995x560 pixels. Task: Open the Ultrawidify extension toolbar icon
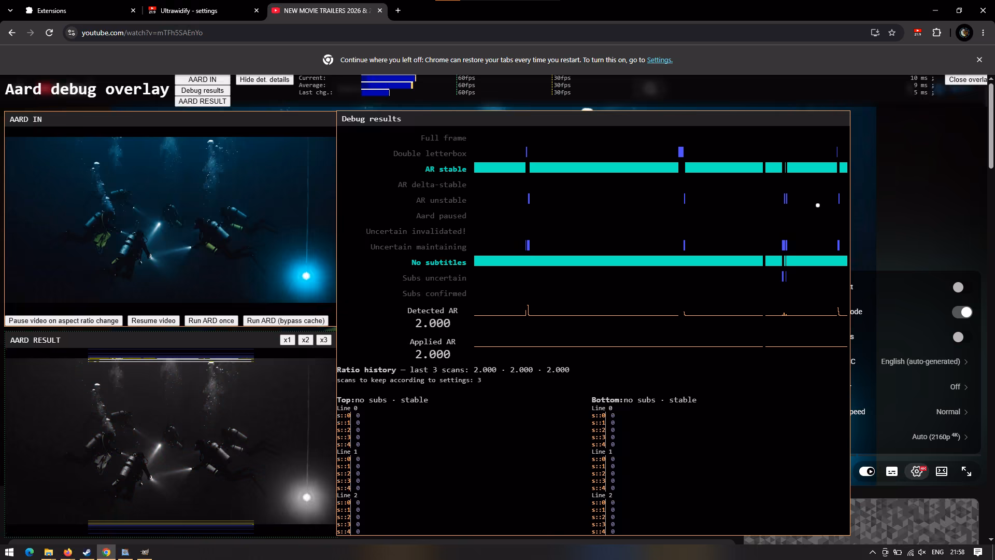click(x=918, y=33)
